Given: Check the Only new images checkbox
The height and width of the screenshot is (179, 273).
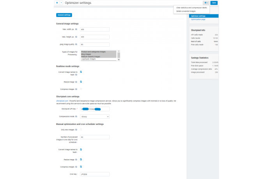Looking at the screenshot, I should click(81, 130).
